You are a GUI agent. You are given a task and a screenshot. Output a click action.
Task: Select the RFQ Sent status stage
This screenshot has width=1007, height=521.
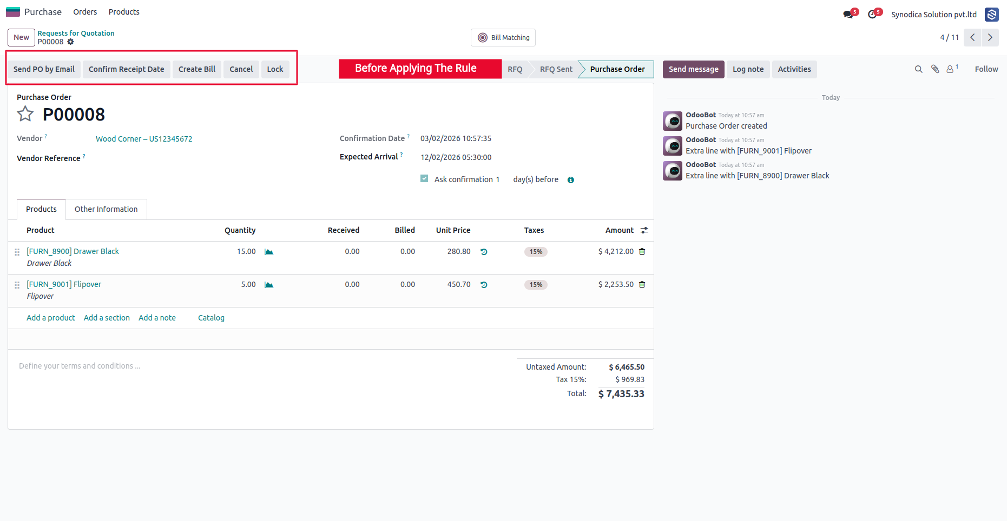click(556, 69)
